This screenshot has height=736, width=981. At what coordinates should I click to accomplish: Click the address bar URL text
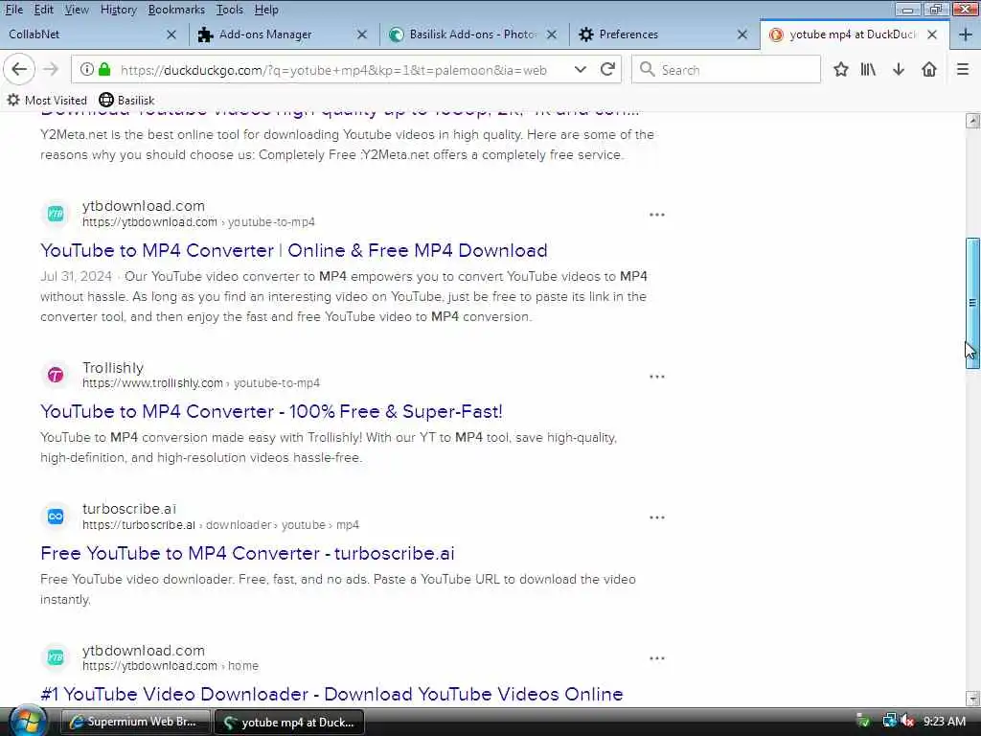point(333,70)
